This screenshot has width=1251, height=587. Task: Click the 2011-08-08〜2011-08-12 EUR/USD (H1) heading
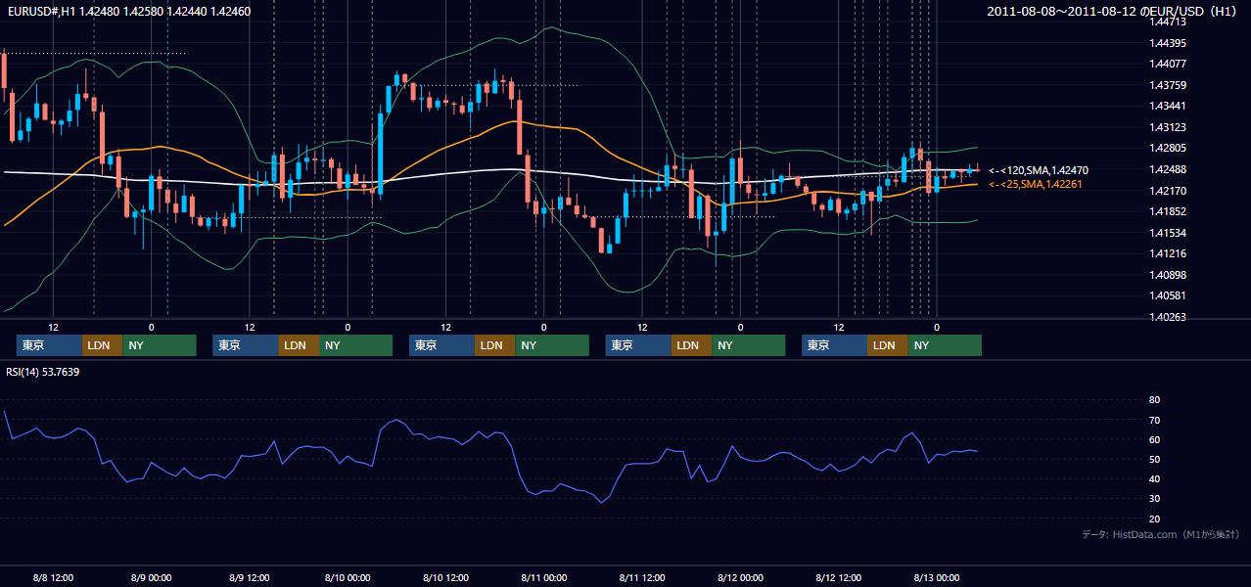click(1114, 11)
